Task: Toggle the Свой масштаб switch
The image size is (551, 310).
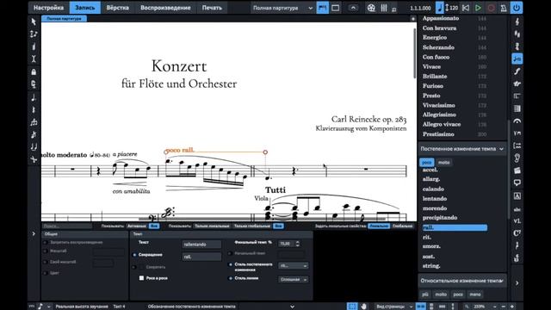Action: [46, 262]
